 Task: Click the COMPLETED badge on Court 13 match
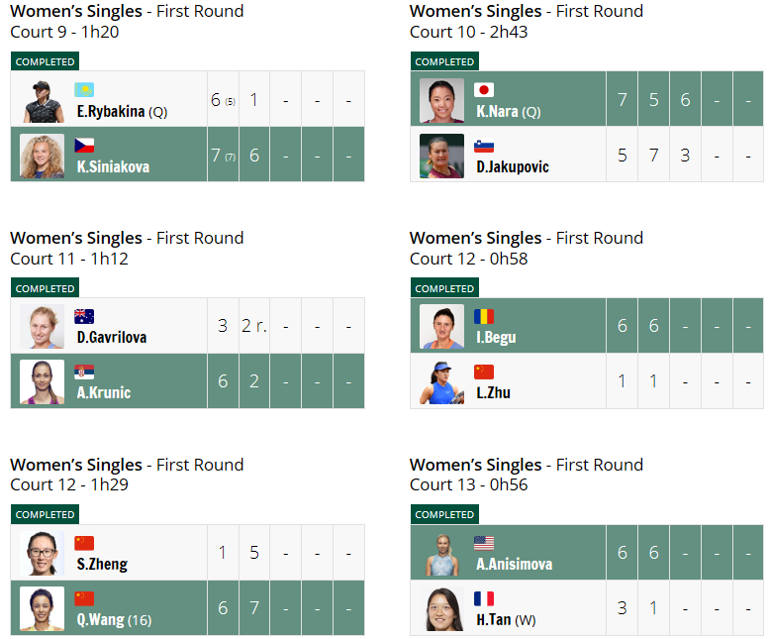pos(445,514)
